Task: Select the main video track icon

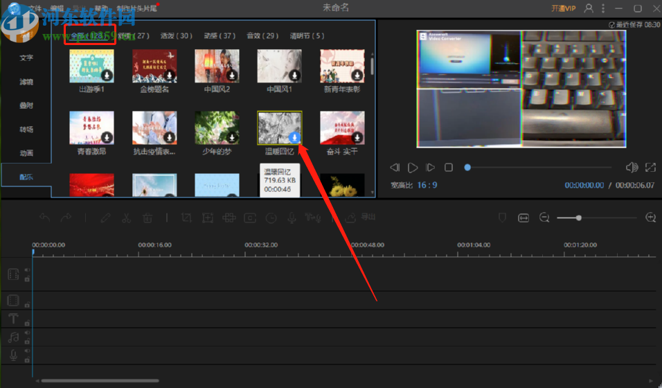Action: tap(13, 274)
